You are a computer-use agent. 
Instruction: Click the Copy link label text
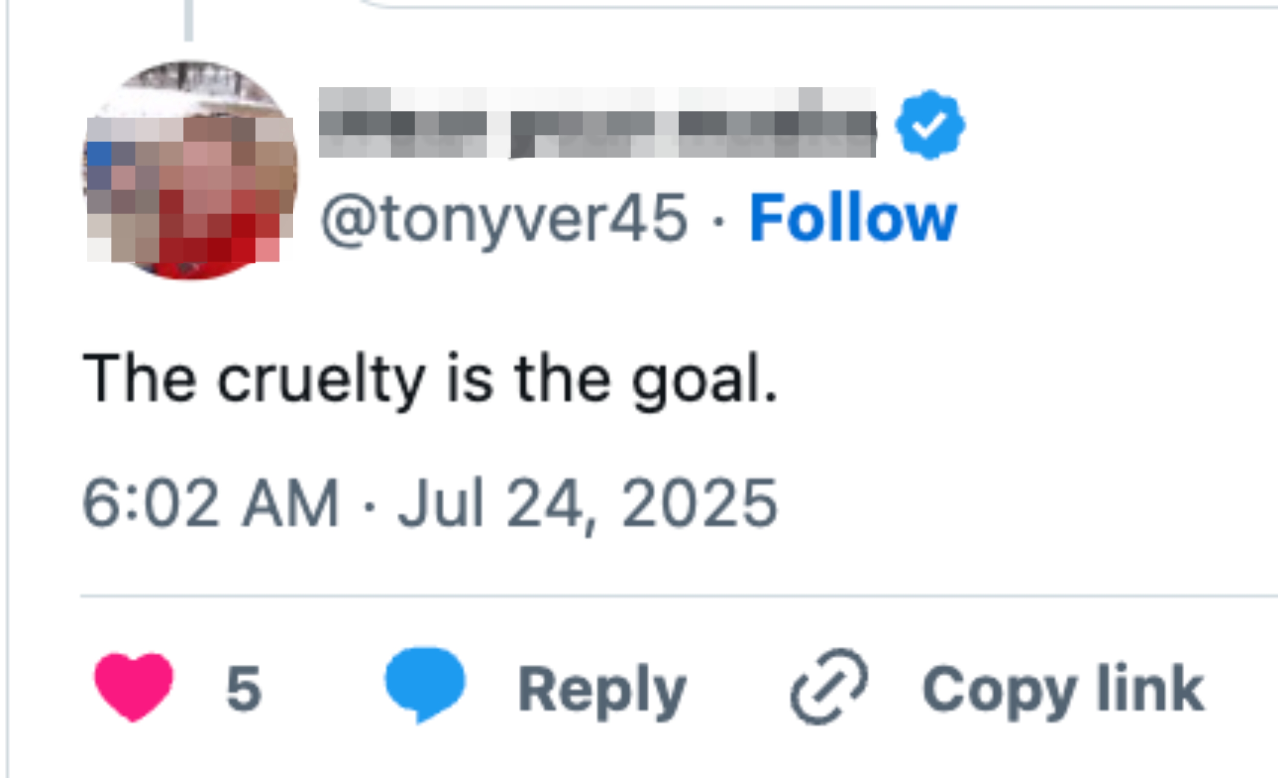[1063, 690]
